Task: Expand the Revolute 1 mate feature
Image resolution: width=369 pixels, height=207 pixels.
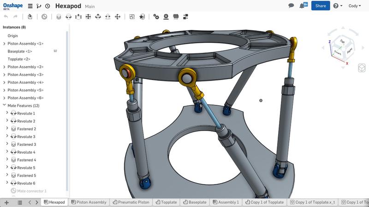Action: point(7,113)
